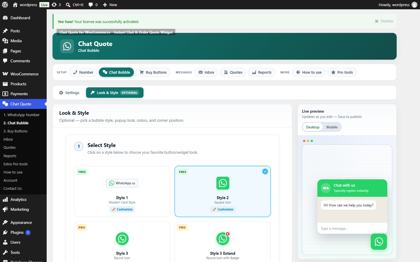Click the Analytics bar chart icon
The height and width of the screenshot is (262, 420).
coord(5,199)
